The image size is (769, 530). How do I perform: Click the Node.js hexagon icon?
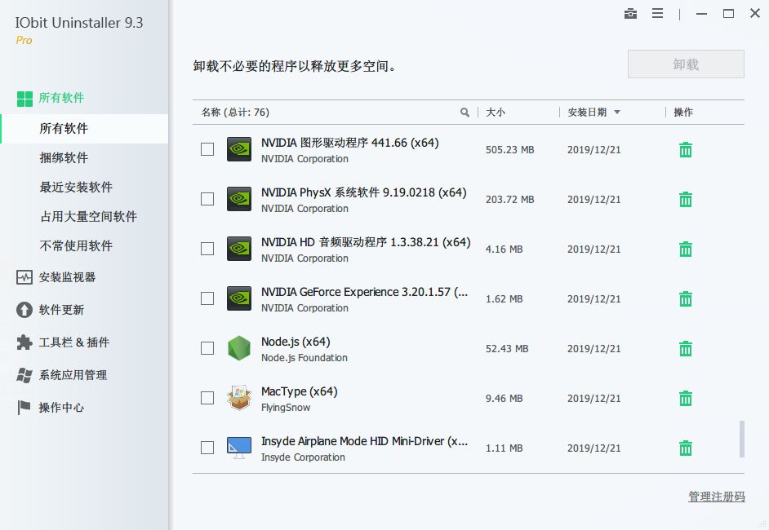pyautogui.click(x=239, y=348)
